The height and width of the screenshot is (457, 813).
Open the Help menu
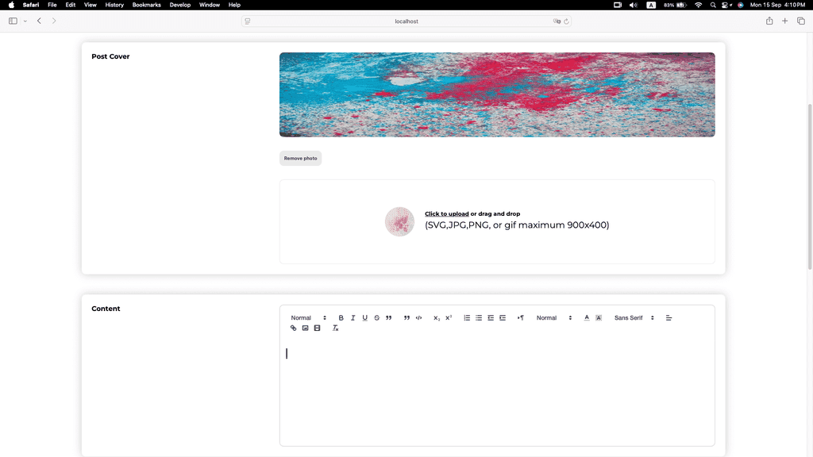click(234, 5)
